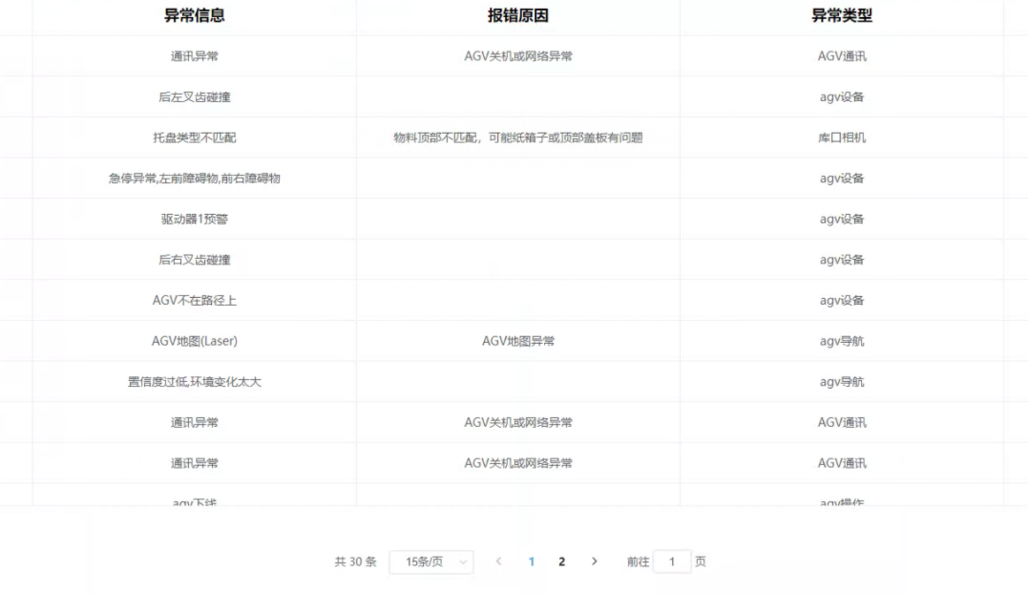Select the AGV不在路径上 cell
This screenshot has width=1028, height=595.
[195, 301]
